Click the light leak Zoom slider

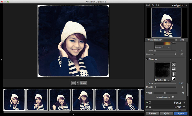(x=165, y=51)
